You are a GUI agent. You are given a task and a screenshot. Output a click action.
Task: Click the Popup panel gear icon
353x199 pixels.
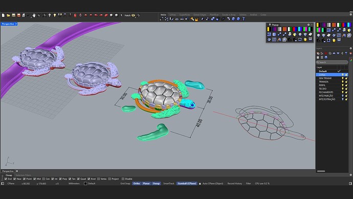(308, 25)
